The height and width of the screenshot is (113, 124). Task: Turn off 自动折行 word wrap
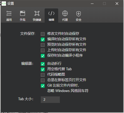(x=43, y=64)
